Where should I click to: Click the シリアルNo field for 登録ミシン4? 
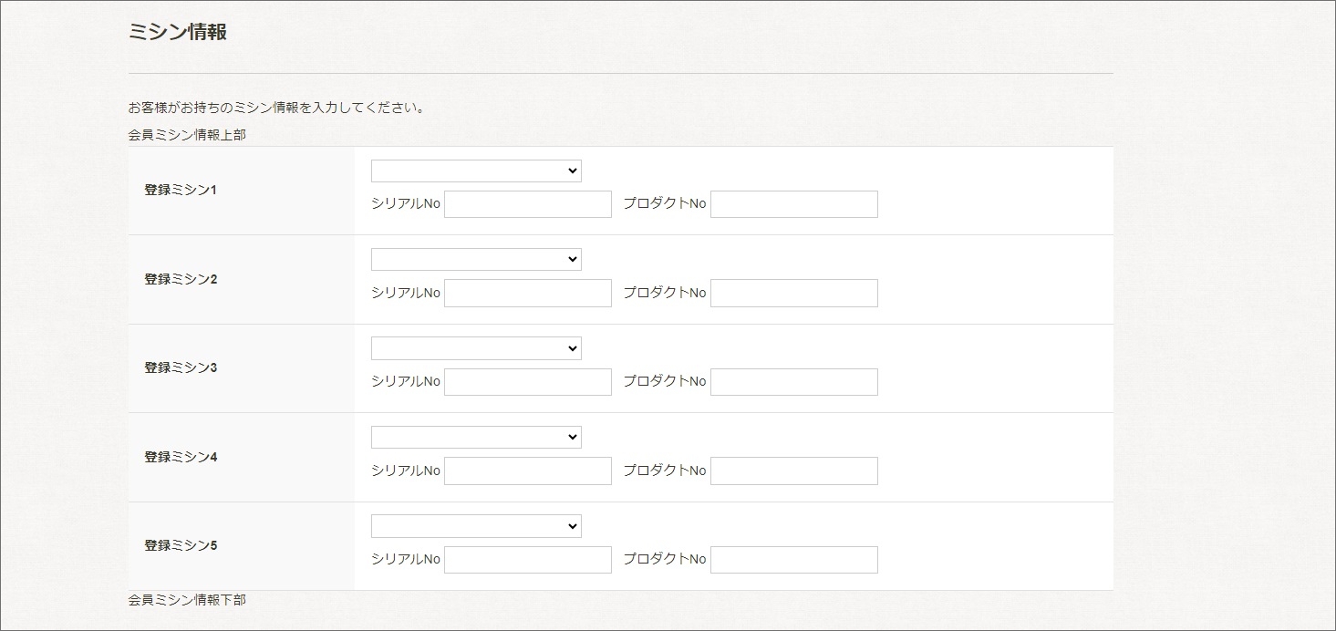pos(527,471)
